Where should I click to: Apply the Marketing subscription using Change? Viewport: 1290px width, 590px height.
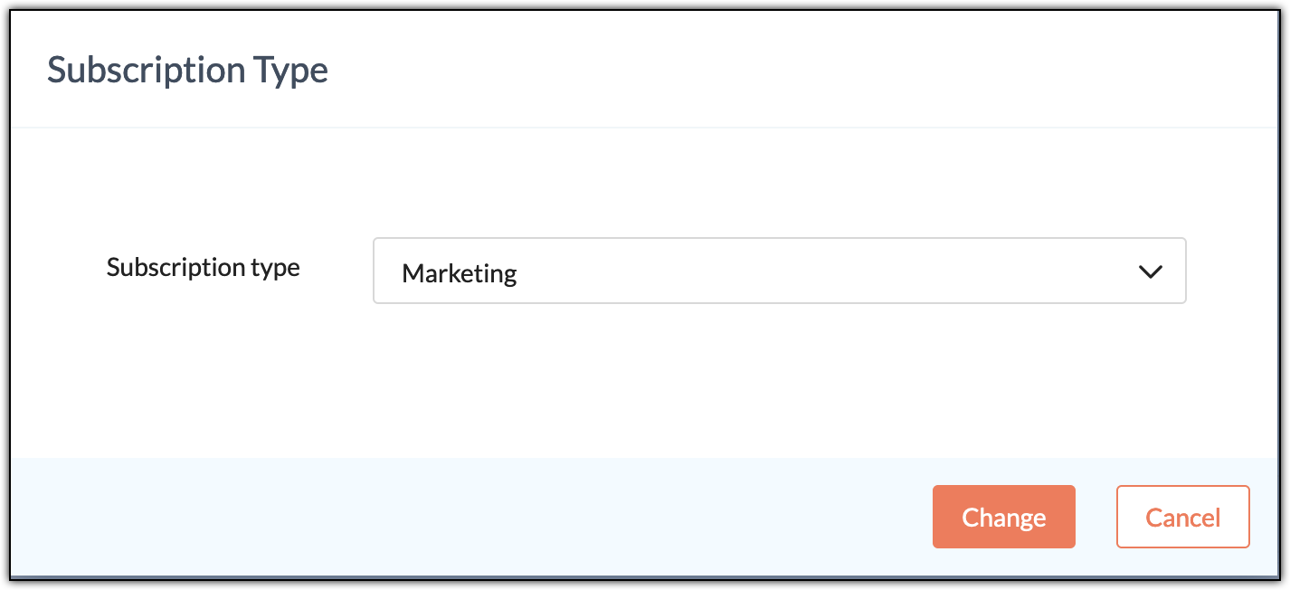(x=1003, y=517)
